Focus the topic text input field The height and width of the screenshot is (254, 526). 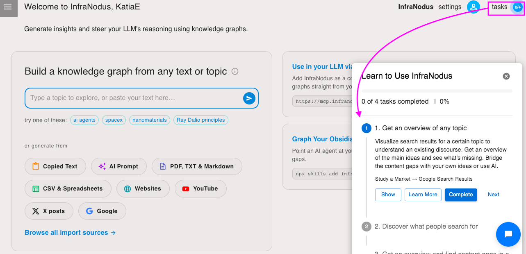point(134,98)
